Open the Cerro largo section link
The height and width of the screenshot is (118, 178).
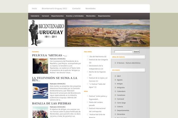click(x=121, y=103)
